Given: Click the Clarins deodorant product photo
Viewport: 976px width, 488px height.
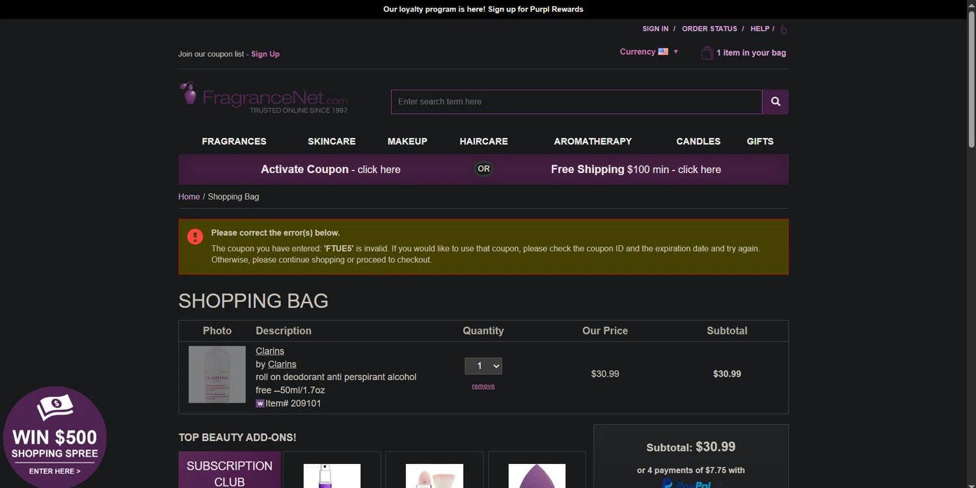Looking at the screenshot, I should point(217,374).
